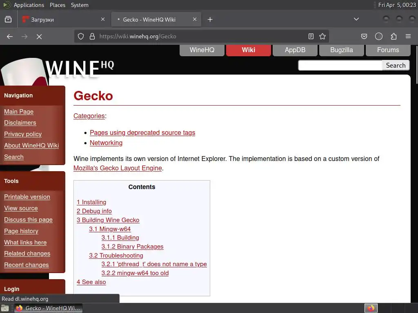Open the AppDB top tab

tap(295, 50)
